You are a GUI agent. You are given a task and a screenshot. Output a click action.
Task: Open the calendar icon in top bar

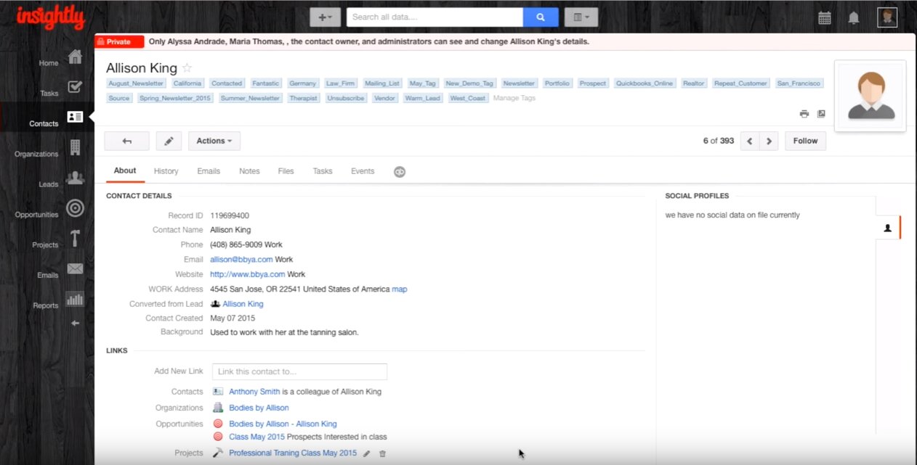click(824, 18)
